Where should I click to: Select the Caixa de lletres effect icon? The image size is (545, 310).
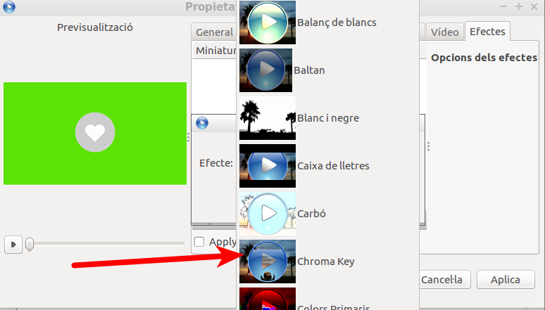pyautogui.click(x=268, y=166)
